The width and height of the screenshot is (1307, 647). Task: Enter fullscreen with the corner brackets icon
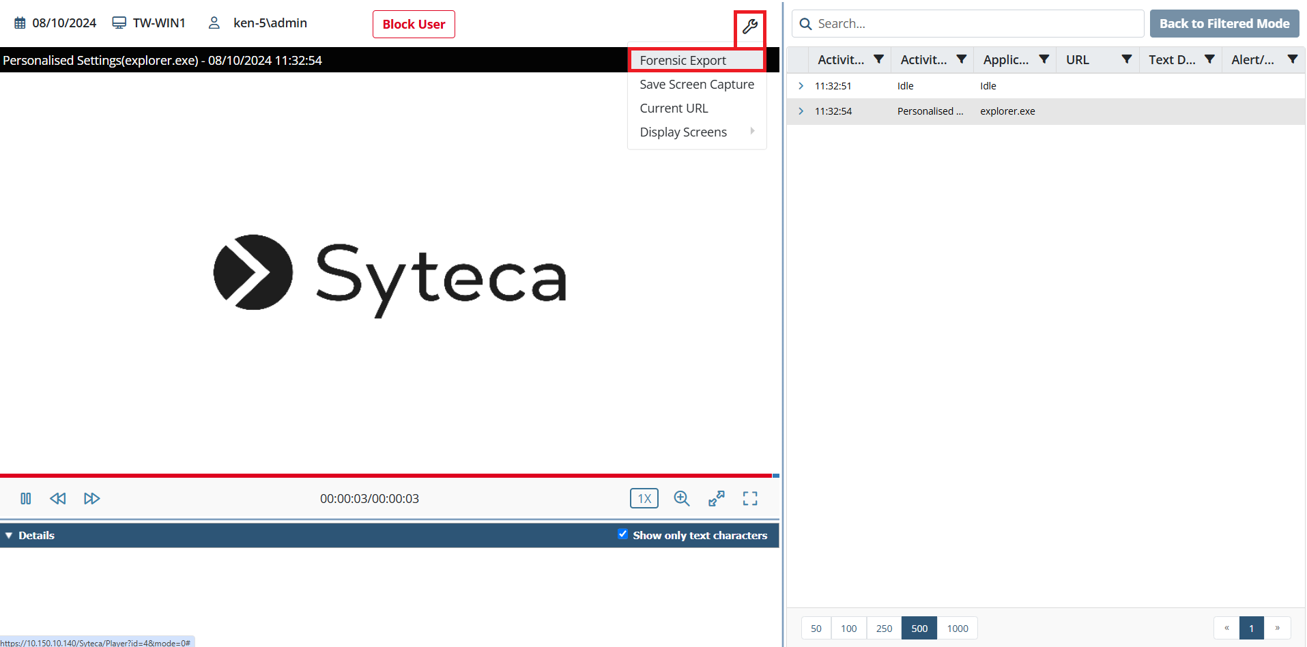(x=750, y=498)
